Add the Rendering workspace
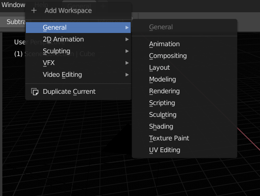Image resolution: width=260 pixels, height=196 pixels. point(185,91)
